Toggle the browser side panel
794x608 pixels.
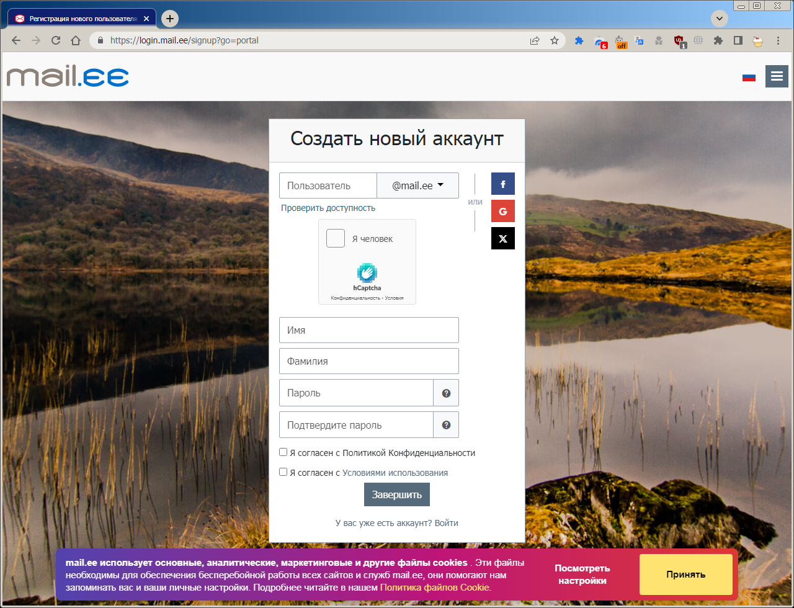(738, 40)
